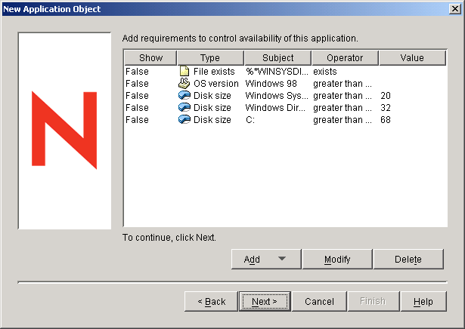Open the Add requirement dropdown
This screenshot has width=465, height=329.
(x=265, y=259)
